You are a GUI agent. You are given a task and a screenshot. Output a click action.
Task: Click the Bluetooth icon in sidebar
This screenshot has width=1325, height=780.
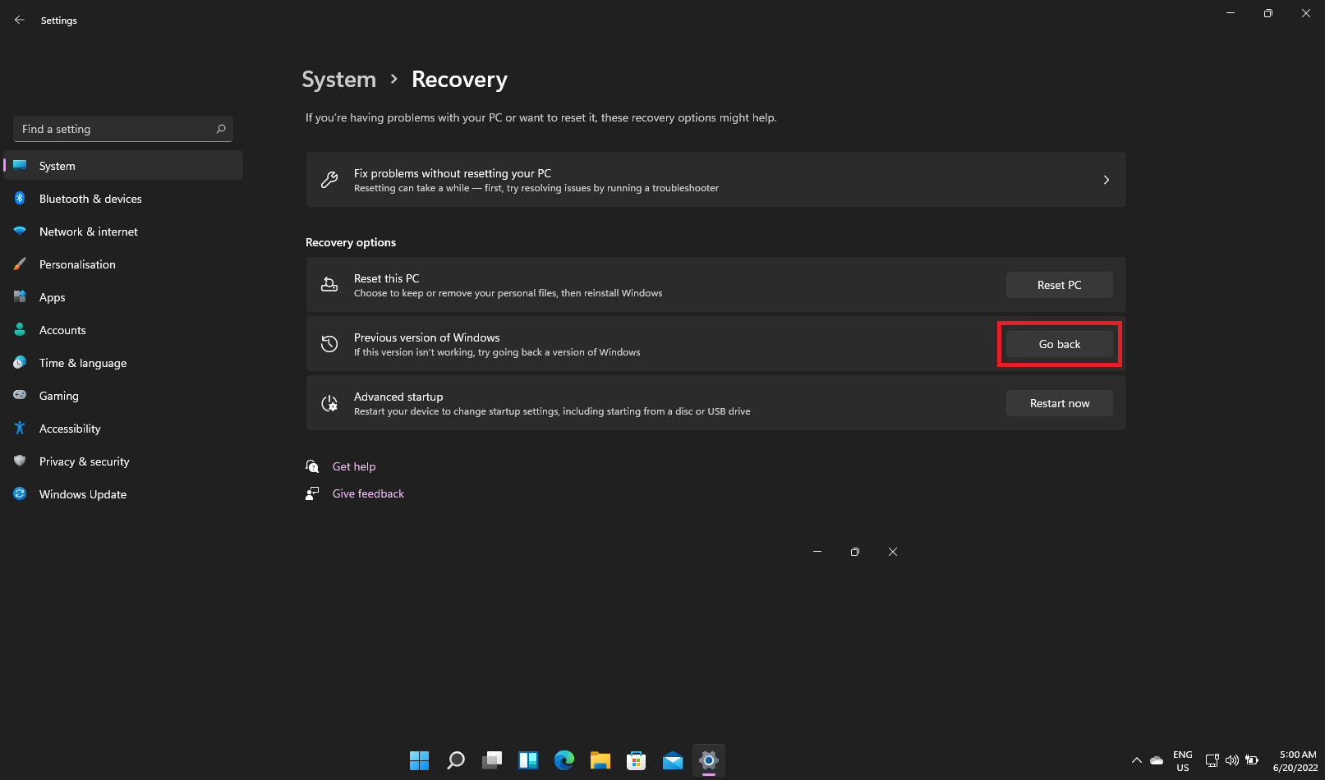pyautogui.click(x=20, y=198)
